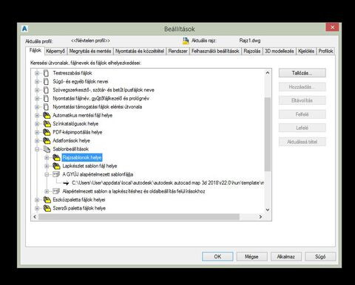The width and height of the screenshot is (355, 285).
Task: Click the file icon for Testreszabási fájlok
Action: [46, 73]
